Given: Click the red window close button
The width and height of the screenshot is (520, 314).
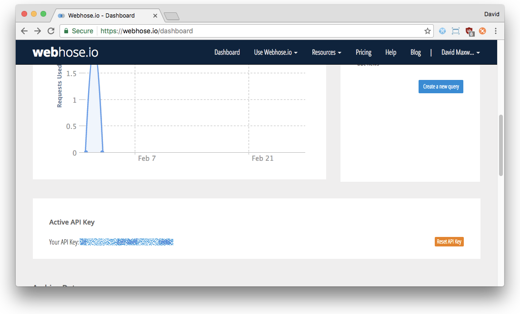Looking at the screenshot, I should point(24,14).
